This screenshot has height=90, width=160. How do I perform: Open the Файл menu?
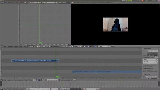click(5, 2)
